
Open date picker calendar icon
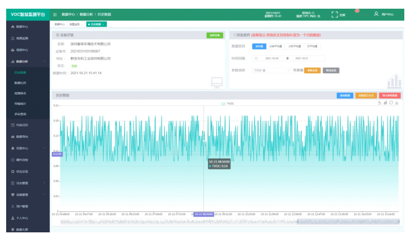pos(256,58)
